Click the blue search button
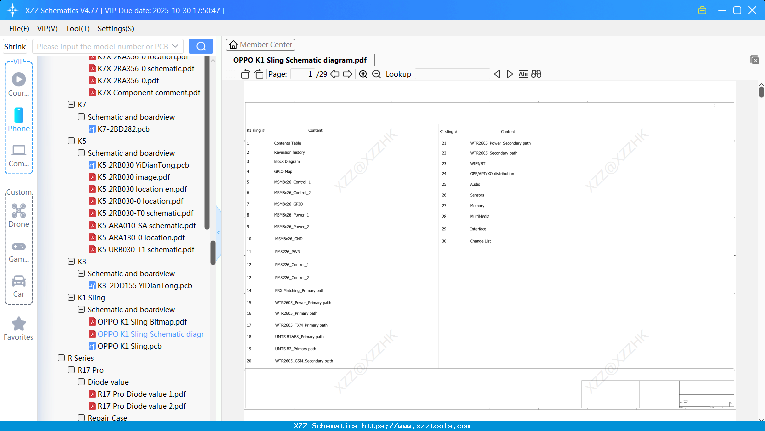The width and height of the screenshot is (765, 431). 201,46
